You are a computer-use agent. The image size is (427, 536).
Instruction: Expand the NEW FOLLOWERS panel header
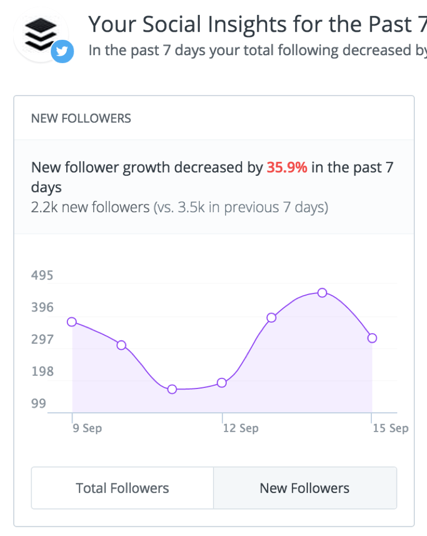(x=81, y=118)
